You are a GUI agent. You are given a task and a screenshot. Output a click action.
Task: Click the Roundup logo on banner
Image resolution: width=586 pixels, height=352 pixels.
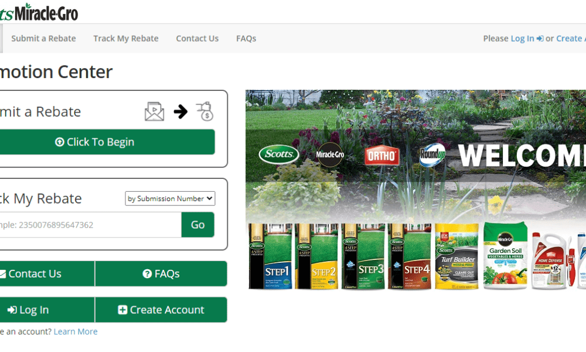tap(432, 154)
